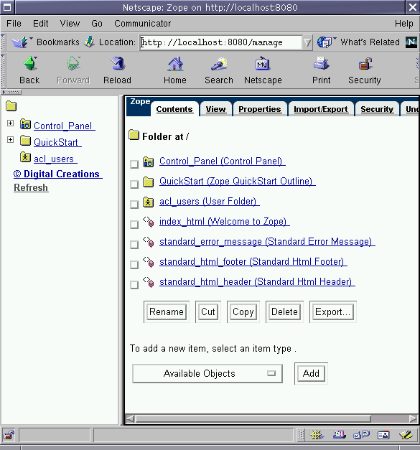Select the standard_html_header checkbox
Viewport: 420px width, 450px height.
point(134,285)
